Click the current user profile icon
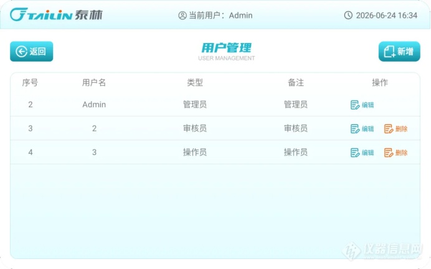Viewport: 431px width, 269px height. point(182,16)
